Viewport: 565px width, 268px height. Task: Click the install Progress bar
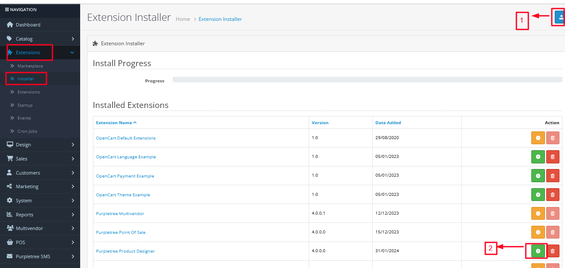(368, 79)
